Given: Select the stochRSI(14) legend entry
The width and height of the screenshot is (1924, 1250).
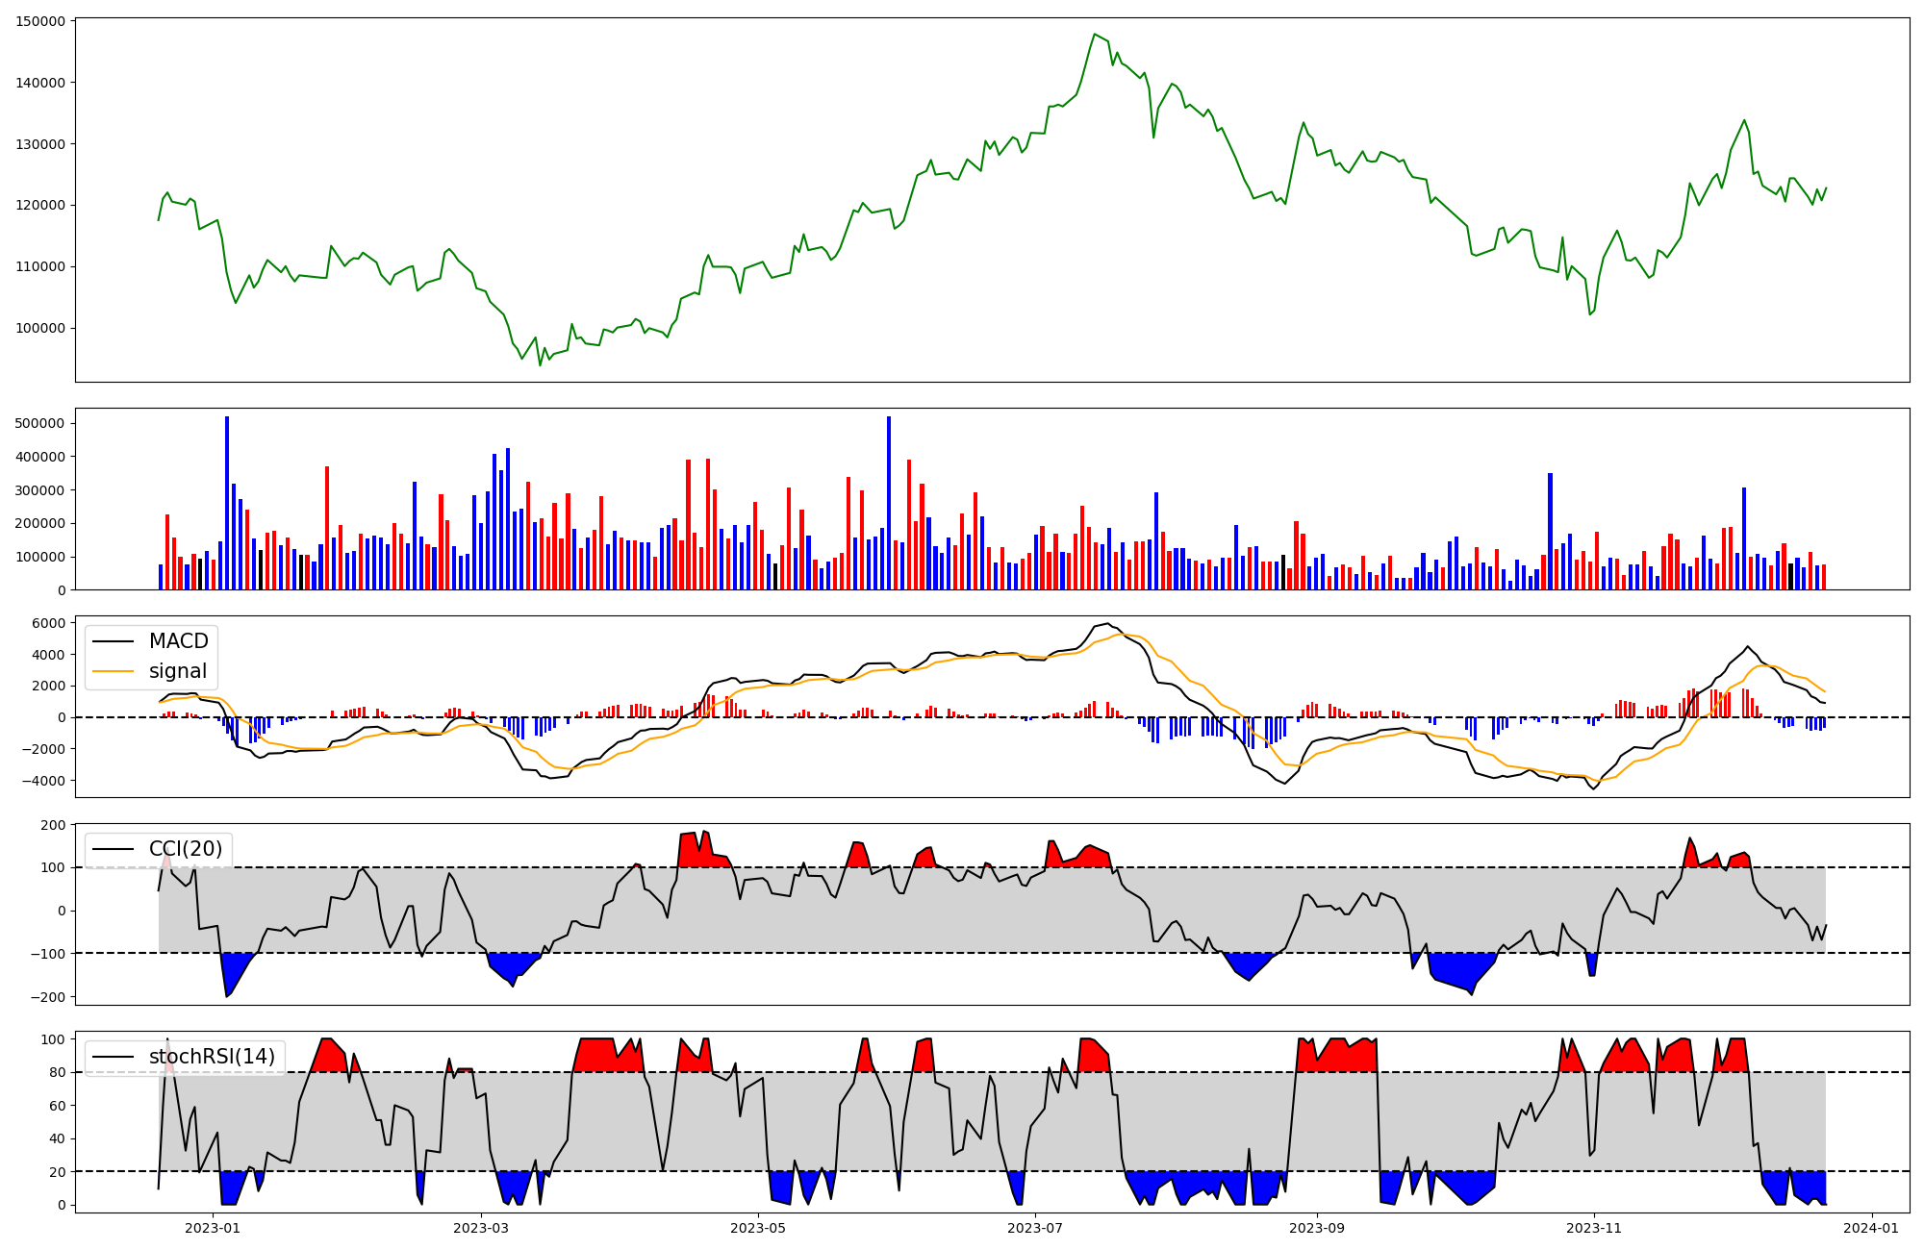Looking at the screenshot, I should point(212,1057).
